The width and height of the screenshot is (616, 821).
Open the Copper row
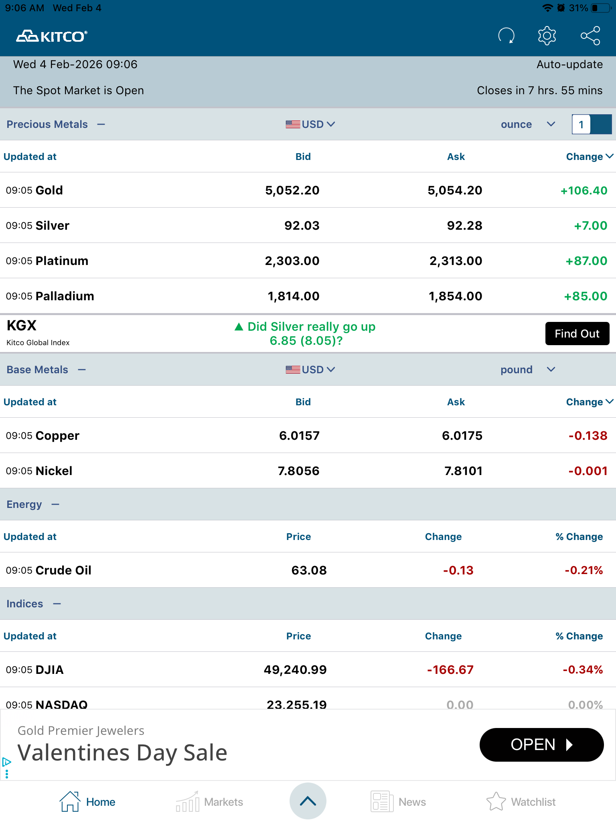(x=308, y=435)
